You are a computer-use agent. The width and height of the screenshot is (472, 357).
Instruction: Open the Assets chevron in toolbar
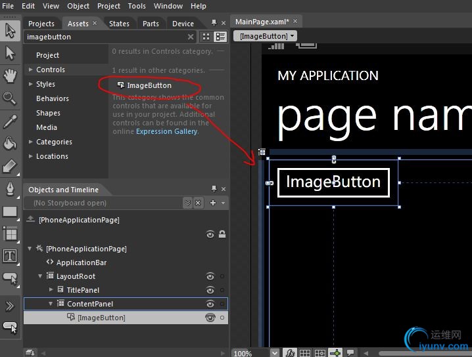point(10,306)
